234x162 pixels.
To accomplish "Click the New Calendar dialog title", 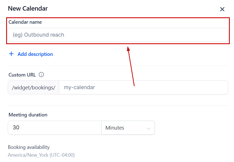I will click(x=28, y=8).
